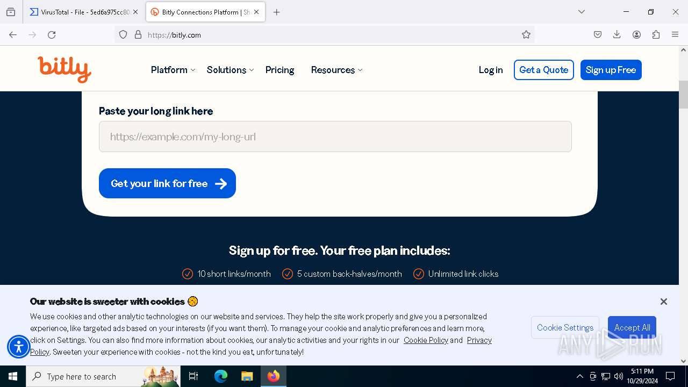Screen dimensions: 688x387
Task: Click the page vertical scrollbar thumb
Action: pyautogui.click(x=683, y=95)
